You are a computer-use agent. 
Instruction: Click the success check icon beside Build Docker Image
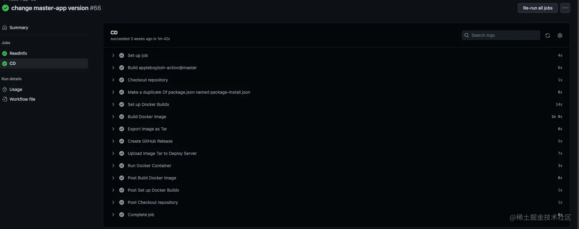point(121,117)
